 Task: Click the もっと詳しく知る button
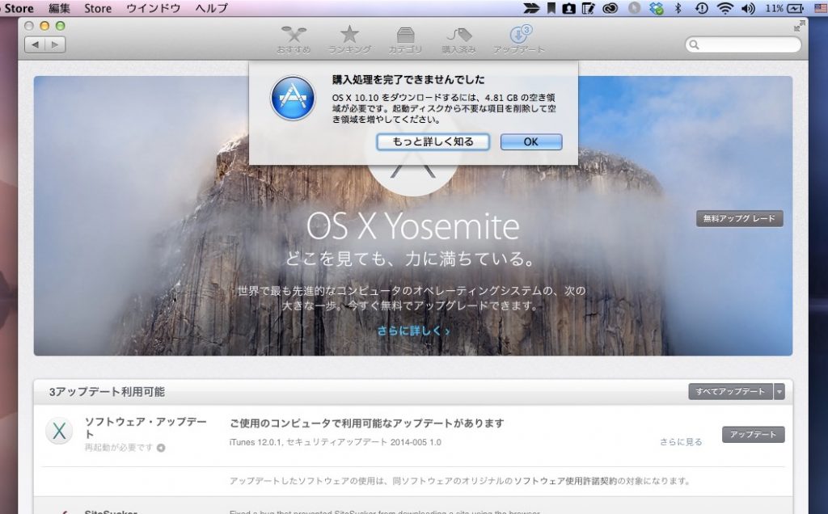tap(433, 141)
